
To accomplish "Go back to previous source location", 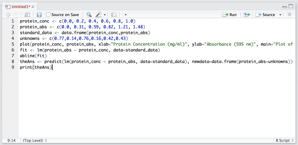I will (8, 15).
